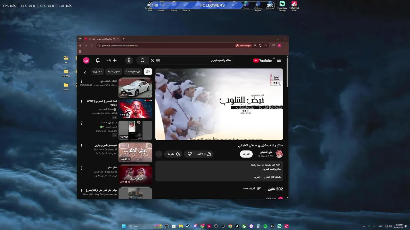The image size is (410, 230).
Task: Open the خطر خطر playlist thumbnail
Action: (135, 174)
